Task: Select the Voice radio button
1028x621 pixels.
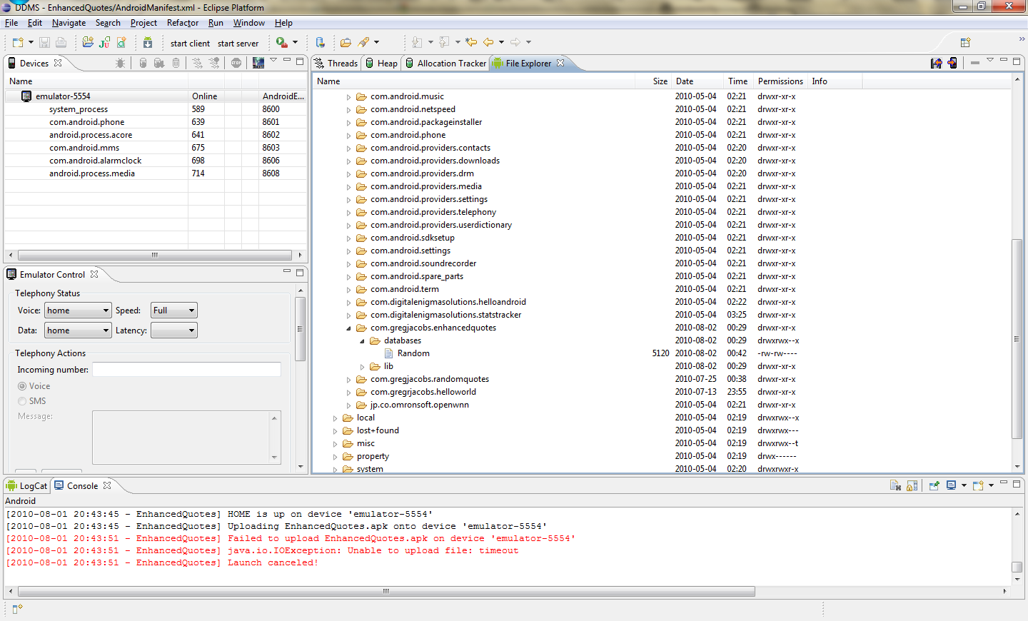Action: 22,386
